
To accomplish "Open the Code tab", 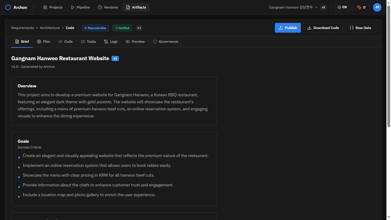I will [x=65, y=42].
